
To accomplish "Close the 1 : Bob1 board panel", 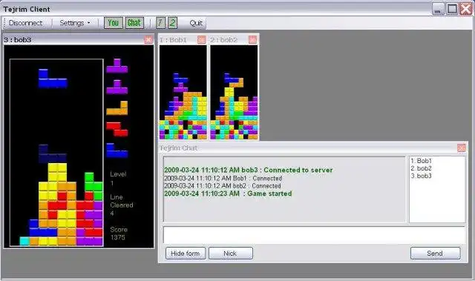I will (x=201, y=39).
